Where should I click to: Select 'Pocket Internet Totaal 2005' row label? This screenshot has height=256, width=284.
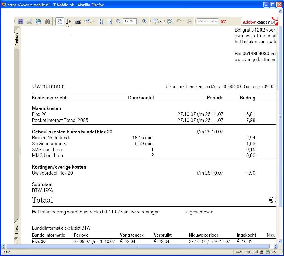60,121
